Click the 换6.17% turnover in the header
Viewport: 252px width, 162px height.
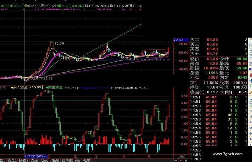[117, 6]
